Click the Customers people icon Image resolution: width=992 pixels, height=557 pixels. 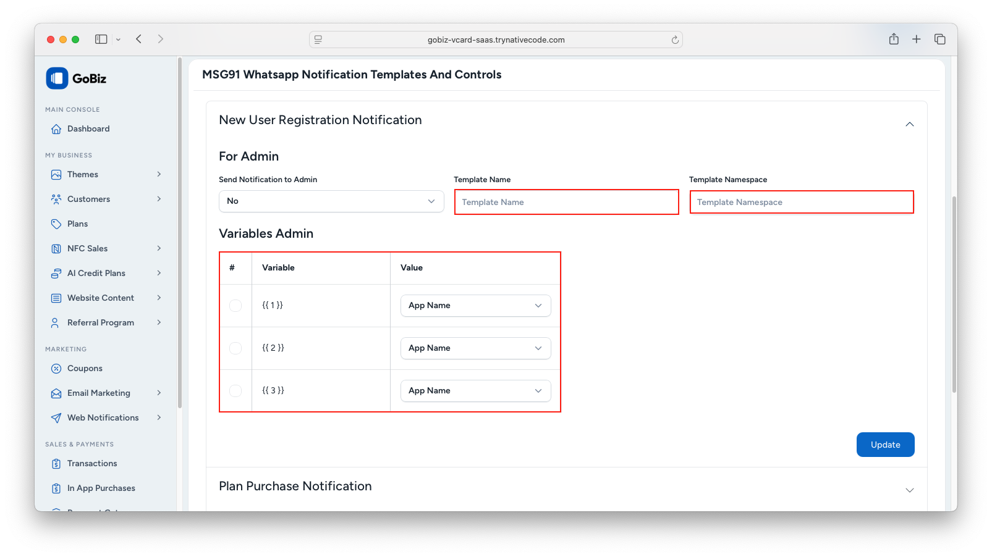click(56, 199)
